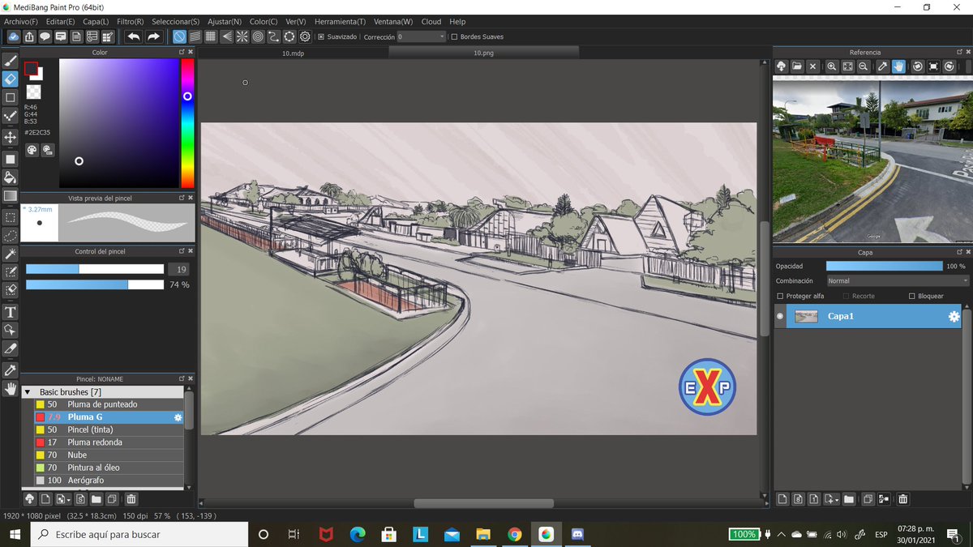The width and height of the screenshot is (973, 547).
Task: Open Discord from the taskbar
Action: click(577, 535)
